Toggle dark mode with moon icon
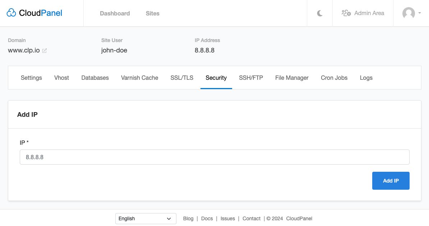 (320, 13)
